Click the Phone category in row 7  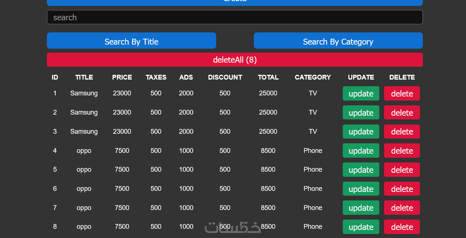click(x=313, y=208)
